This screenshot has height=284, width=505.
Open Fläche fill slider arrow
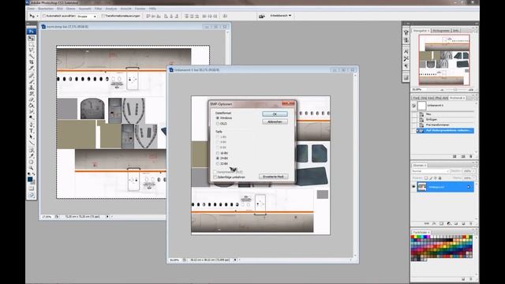473,177
